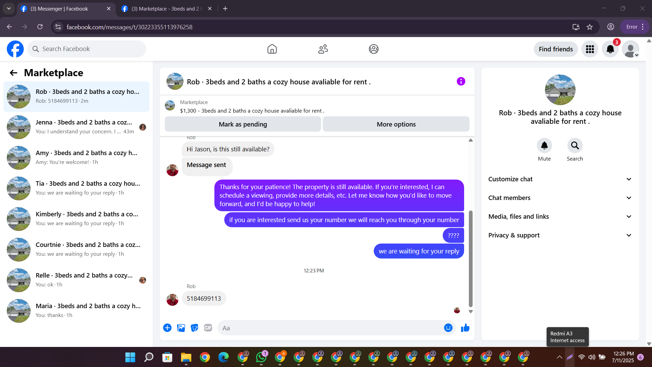Open more actions plus icon in composer
652x367 pixels.
click(x=167, y=328)
